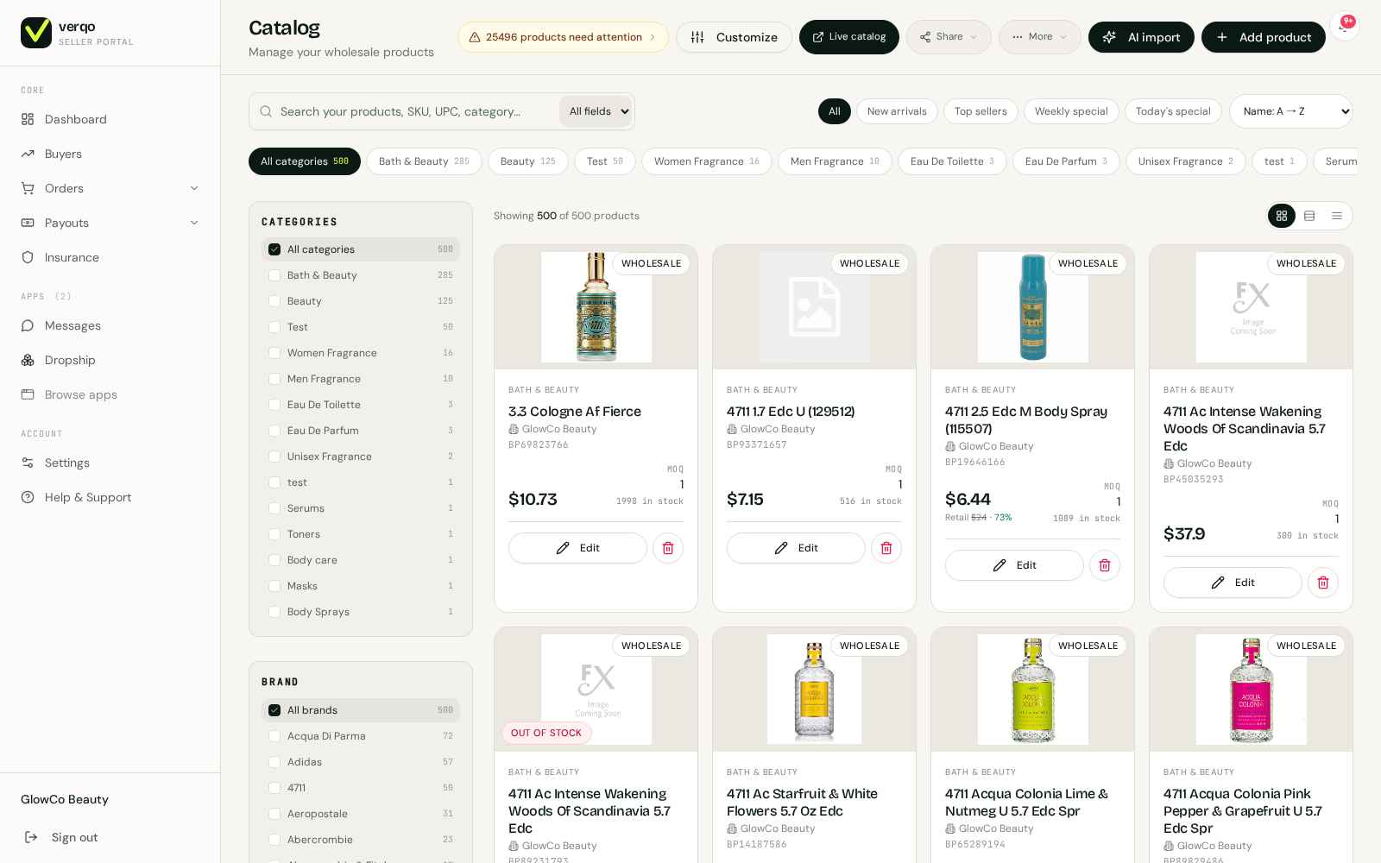Delete 3.3 Cologne Af Fierce product
Image resolution: width=1381 pixels, height=863 pixels.
668,548
